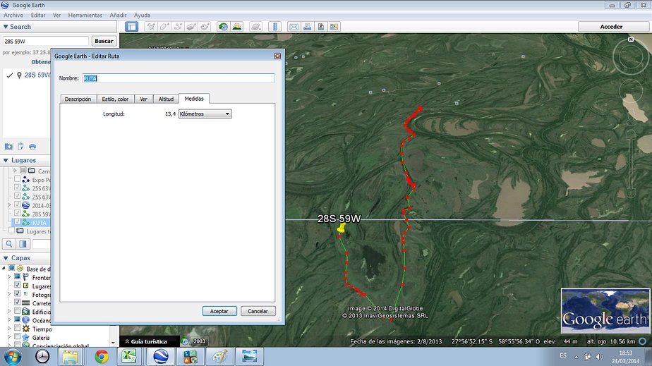The image size is (652, 366).
Task: Switch to the Descripción tab
Action: pos(78,99)
